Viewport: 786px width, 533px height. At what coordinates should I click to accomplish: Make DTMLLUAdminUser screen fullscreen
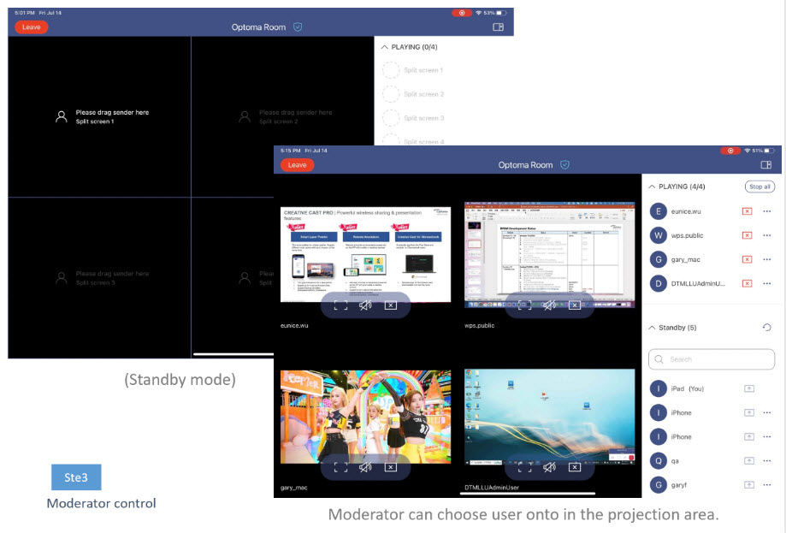click(x=524, y=467)
